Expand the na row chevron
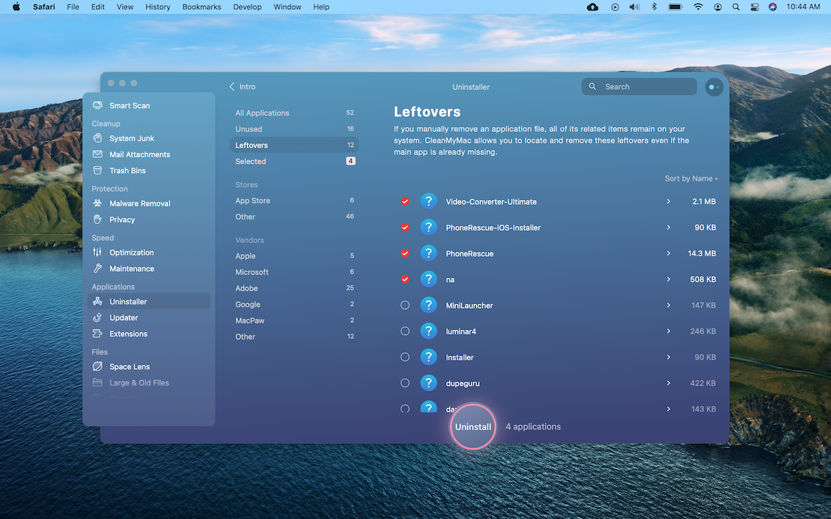The height and width of the screenshot is (519, 831). click(x=668, y=279)
